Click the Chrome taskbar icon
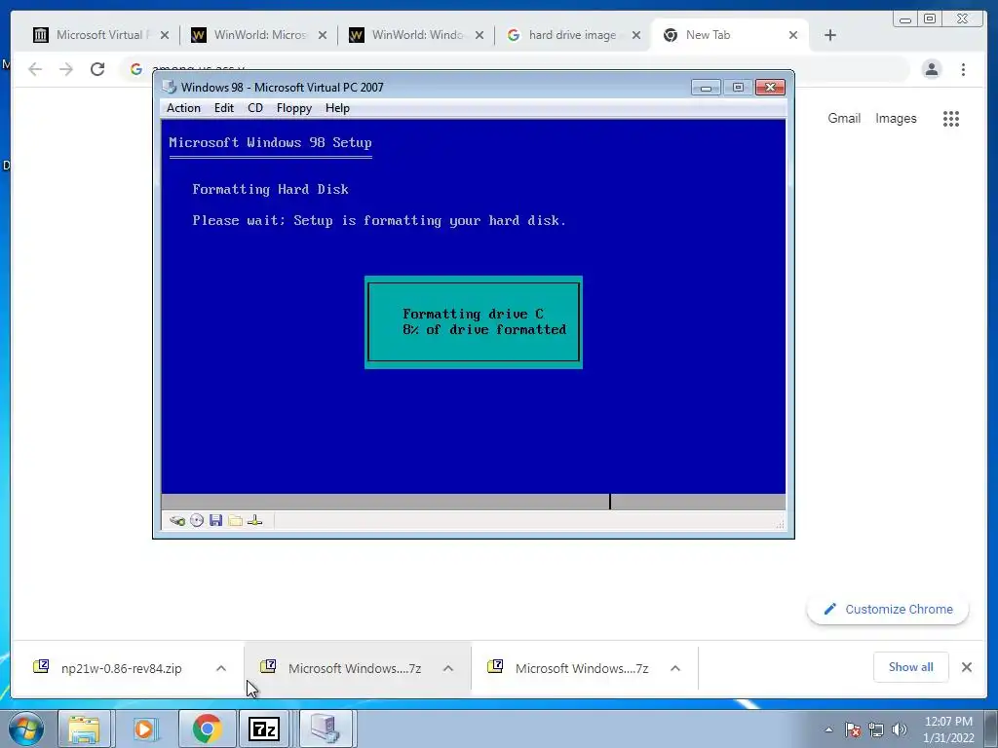Screen dimensions: 998x748 click(207, 729)
